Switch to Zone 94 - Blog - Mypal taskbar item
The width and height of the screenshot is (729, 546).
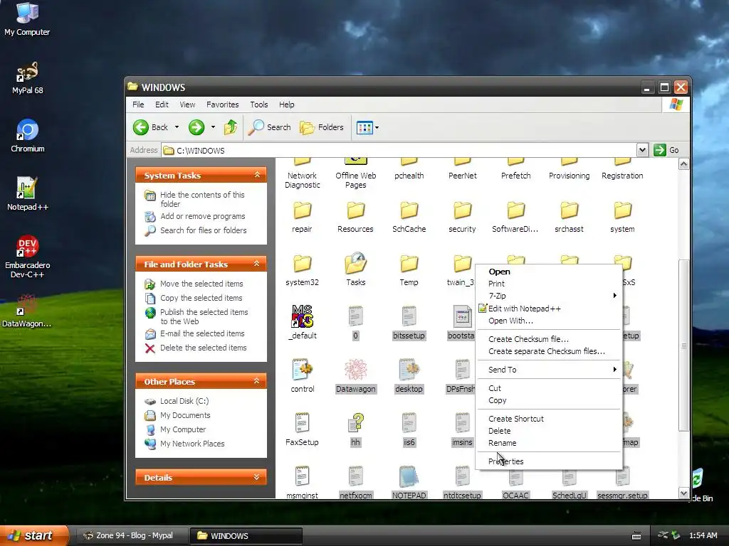pyautogui.click(x=132, y=535)
